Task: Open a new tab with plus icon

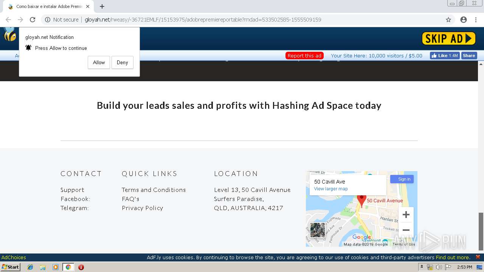Action: coord(102,6)
